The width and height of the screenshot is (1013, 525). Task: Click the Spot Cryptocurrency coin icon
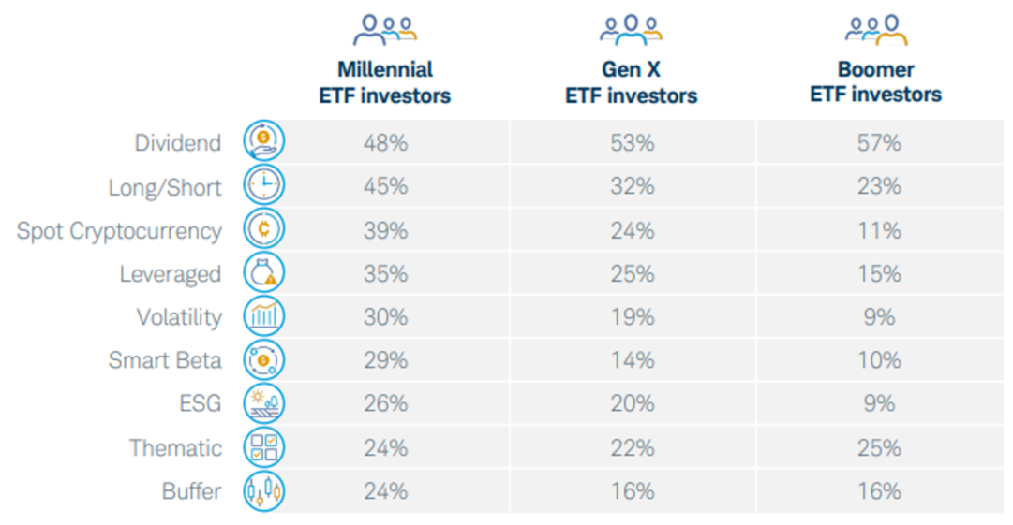[x=263, y=228]
